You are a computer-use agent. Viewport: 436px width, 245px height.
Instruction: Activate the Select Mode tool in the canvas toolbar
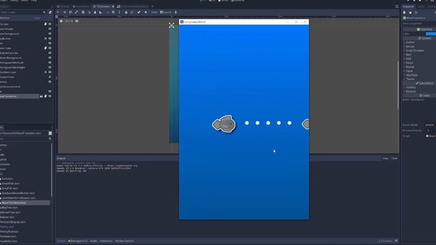tap(58, 12)
